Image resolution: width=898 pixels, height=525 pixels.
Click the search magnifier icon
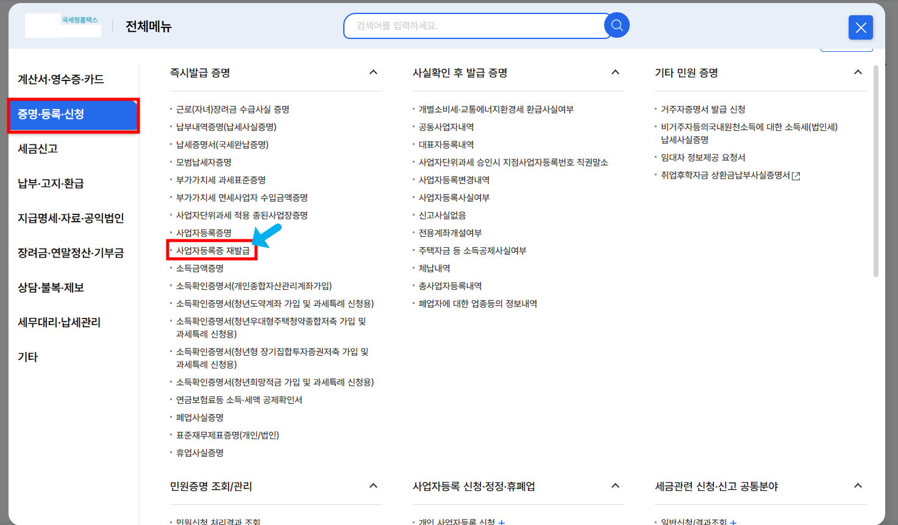point(616,25)
